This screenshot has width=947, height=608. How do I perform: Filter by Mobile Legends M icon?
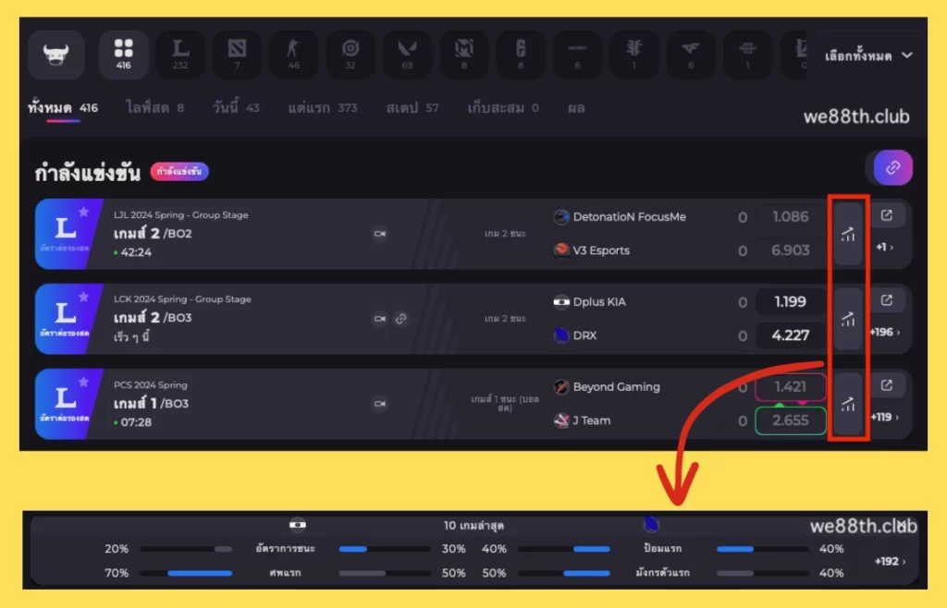pos(464,55)
